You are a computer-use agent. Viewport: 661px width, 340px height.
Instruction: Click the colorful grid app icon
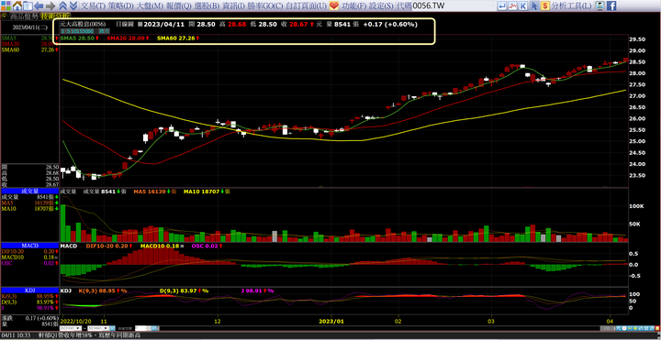pos(6,5)
